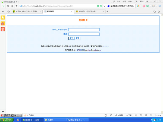This screenshot has height=122, width=163.
Task: Click the 重置 reset button
Action: (77, 38)
